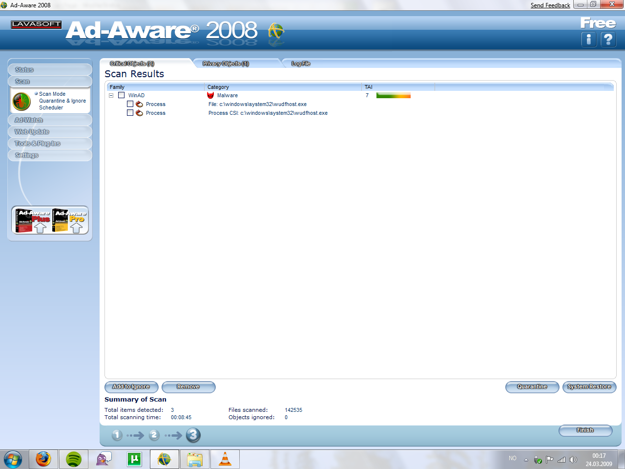Click the TAI threat level bar
This screenshot has height=469, width=625.
pyautogui.click(x=394, y=96)
